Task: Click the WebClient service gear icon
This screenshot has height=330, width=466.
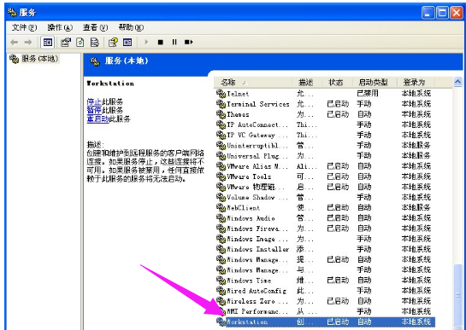Action: (x=221, y=208)
